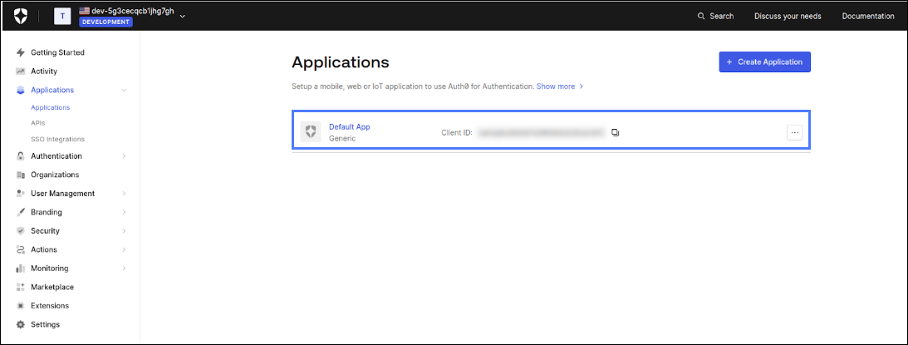The height and width of the screenshot is (345, 908).
Task: Expand the Security sidebar section
Action: point(124,231)
